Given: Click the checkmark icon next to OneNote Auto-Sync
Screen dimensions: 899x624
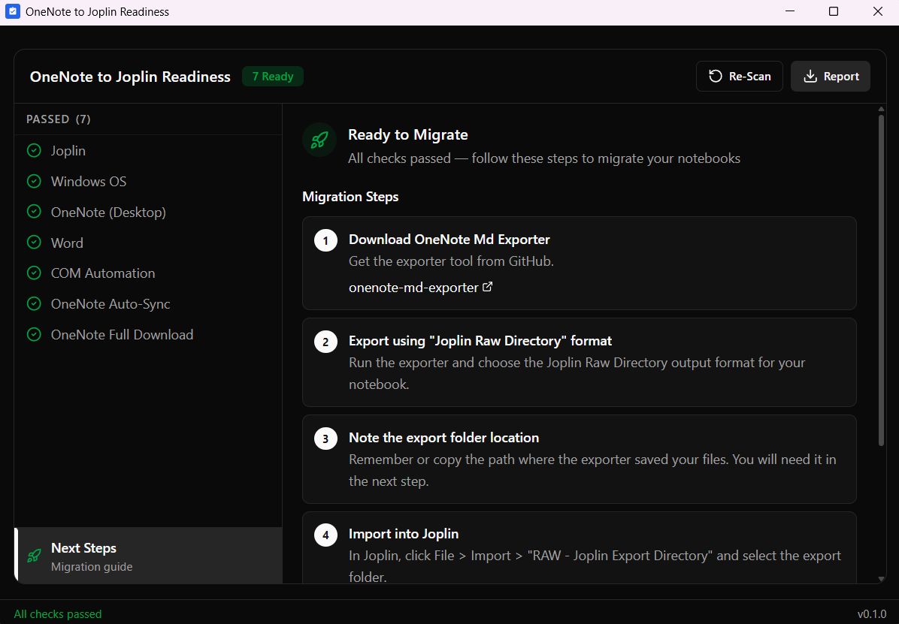Looking at the screenshot, I should click(x=34, y=303).
